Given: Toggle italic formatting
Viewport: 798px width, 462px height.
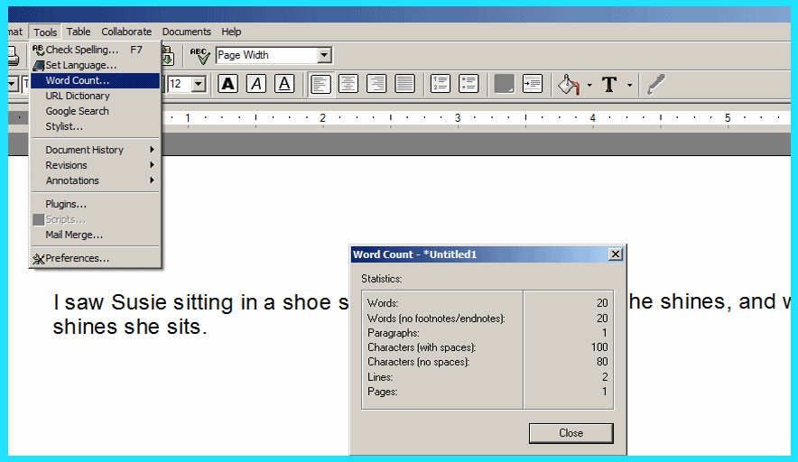Looking at the screenshot, I should click(x=256, y=84).
